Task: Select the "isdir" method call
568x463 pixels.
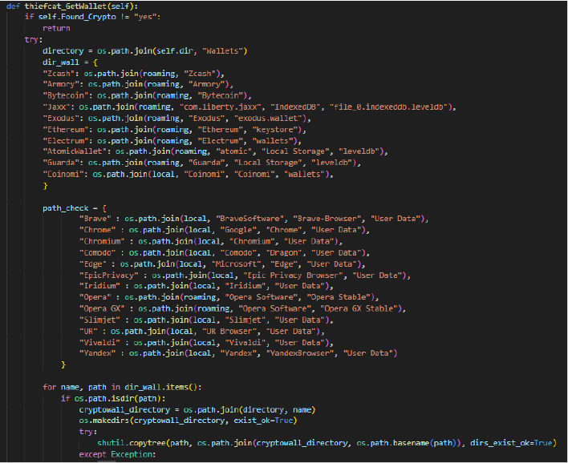Action: (122, 399)
